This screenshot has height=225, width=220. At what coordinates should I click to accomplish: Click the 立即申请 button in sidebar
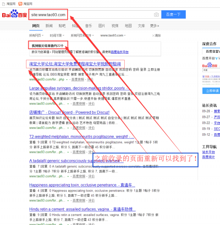coord(211,91)
